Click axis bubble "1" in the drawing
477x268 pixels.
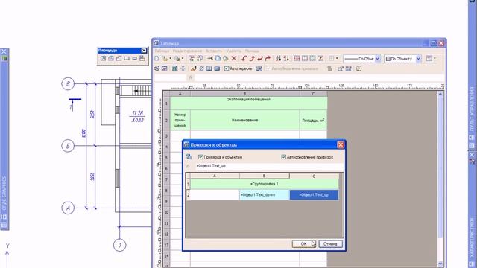pyautogui.click(x=119, y=245)
